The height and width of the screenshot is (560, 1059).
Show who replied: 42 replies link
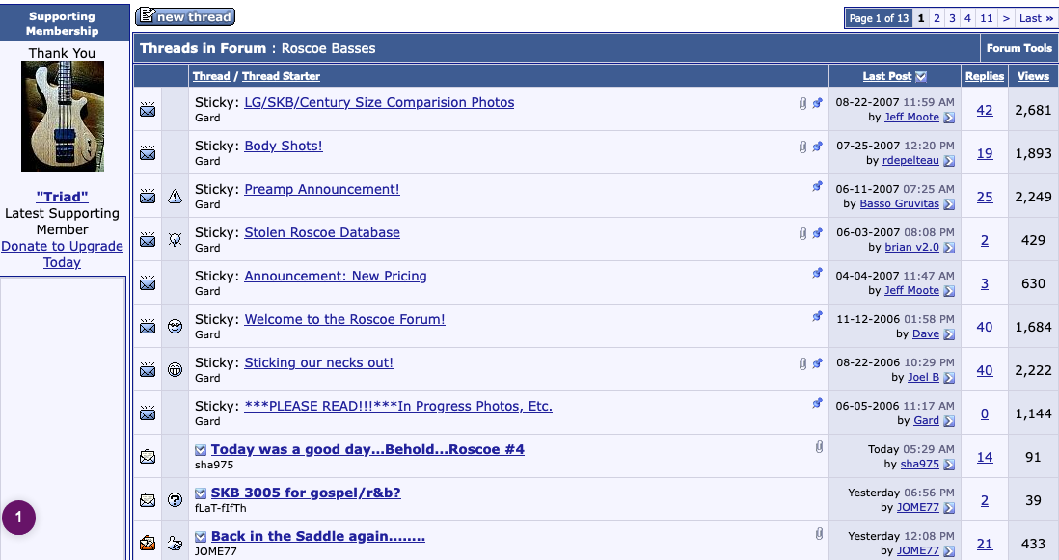pos(985,110)
